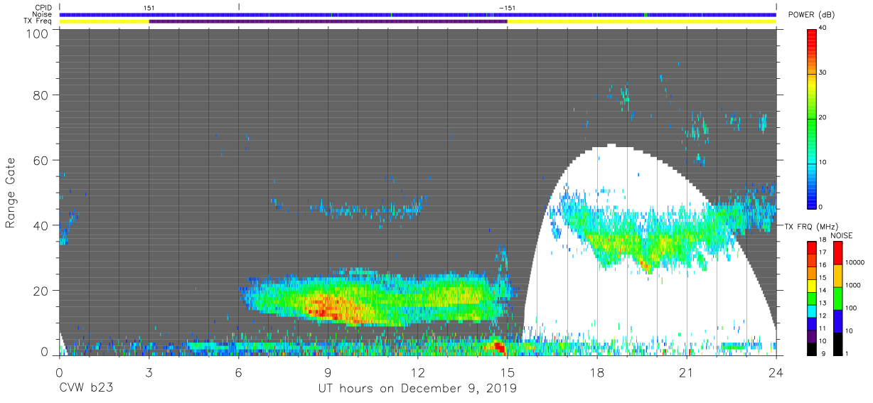This screenshot has height=403, width=873.
Task: Click green segment of TX FRQ colorbar
Action: (811, 297)
